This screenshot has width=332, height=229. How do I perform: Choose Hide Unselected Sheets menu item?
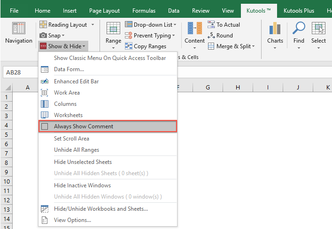[108, 162]
